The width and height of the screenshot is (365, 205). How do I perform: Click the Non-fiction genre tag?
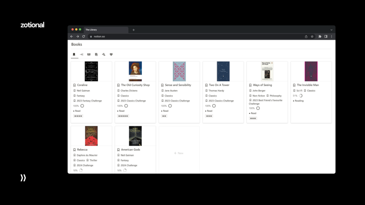(x=259, y=96)
